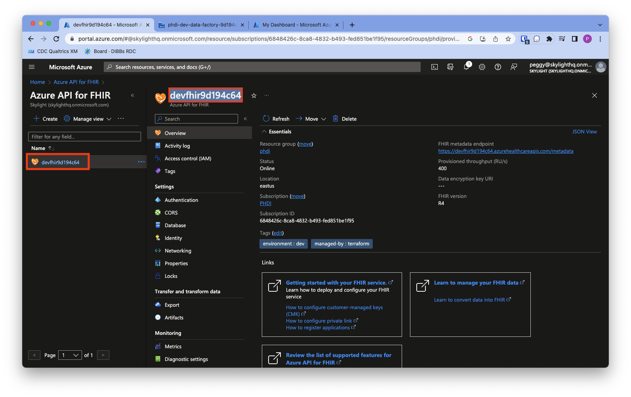
Task: Open portal settings gear
Action: tap(482, 67)
